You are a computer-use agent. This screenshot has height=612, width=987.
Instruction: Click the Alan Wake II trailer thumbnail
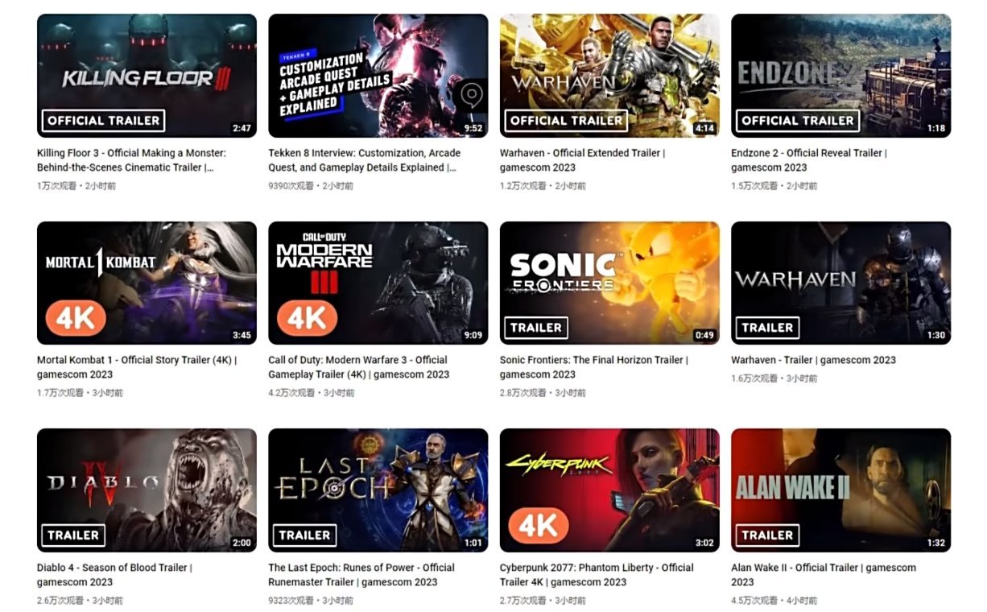pyautogui.click(x=840, y=490)
